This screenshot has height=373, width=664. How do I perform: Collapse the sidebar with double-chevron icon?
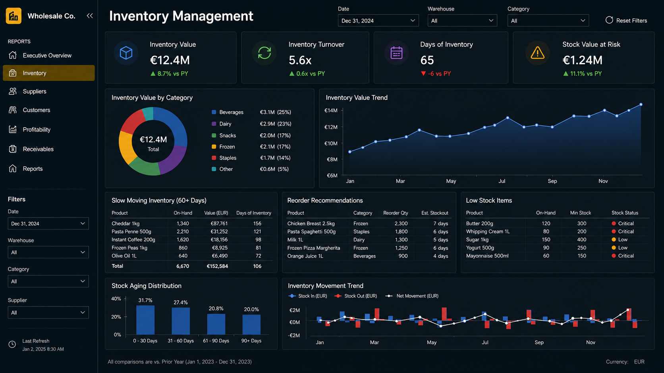(90, 16)
